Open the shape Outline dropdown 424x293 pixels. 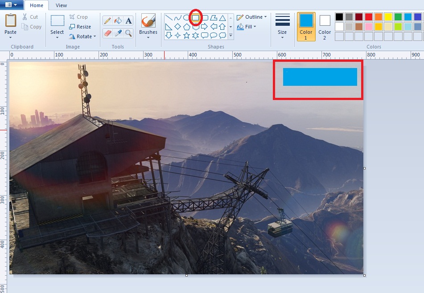(x=251, y=17)
